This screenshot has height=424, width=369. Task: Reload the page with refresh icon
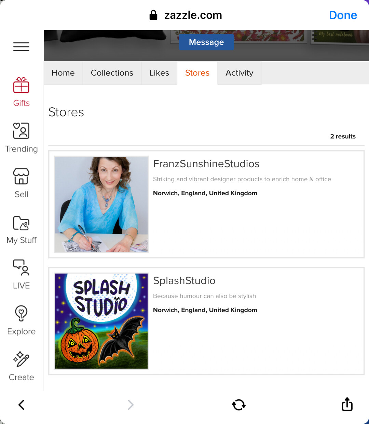pos(239,405)
